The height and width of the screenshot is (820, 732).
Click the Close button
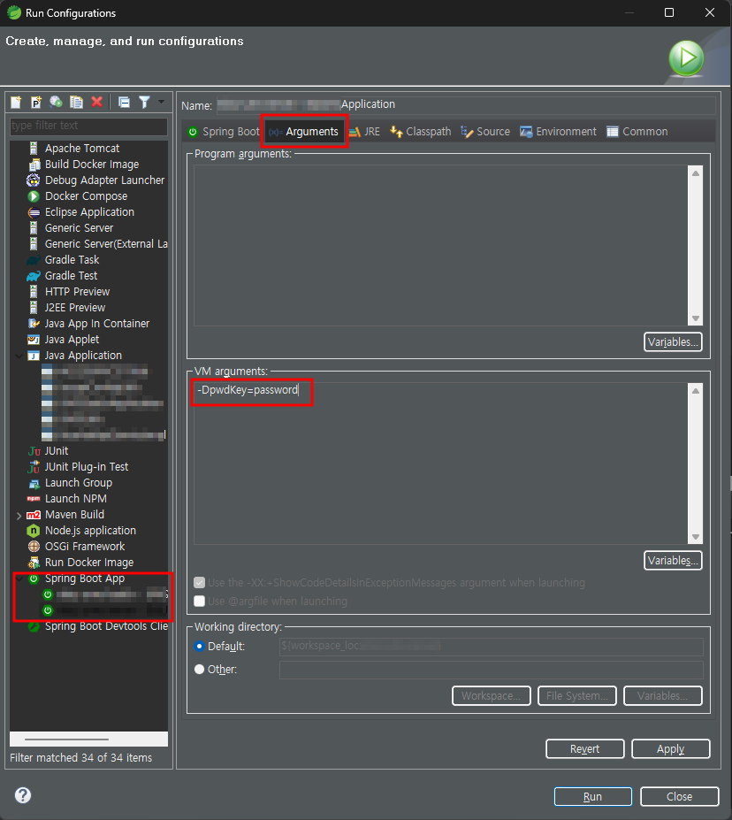679,796
